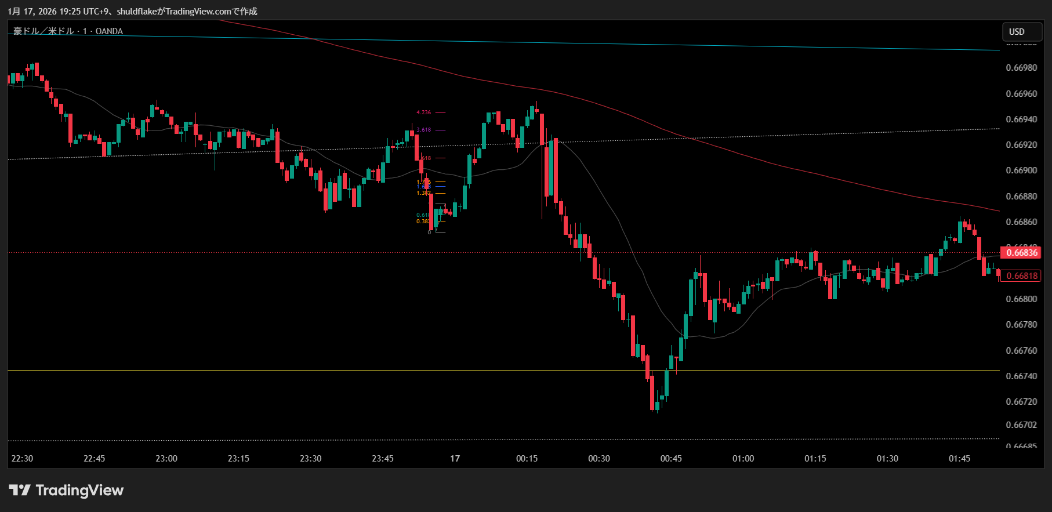Click the 23:00 time axis label
The image size is (1052, 512).
coord(166,459)
